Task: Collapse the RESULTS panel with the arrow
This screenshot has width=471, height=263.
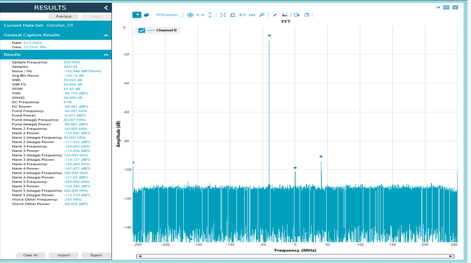Action: click(106, 8)
